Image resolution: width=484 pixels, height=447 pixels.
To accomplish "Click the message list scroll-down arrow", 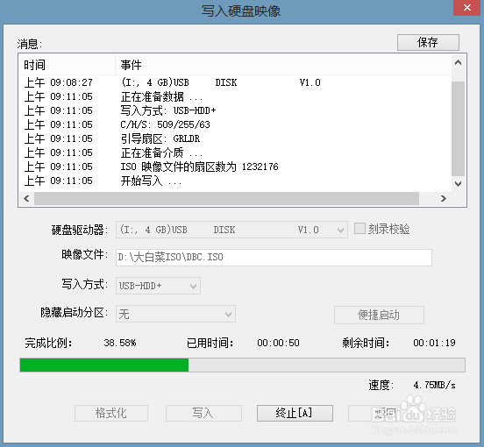I will click(x=458, y=184).
